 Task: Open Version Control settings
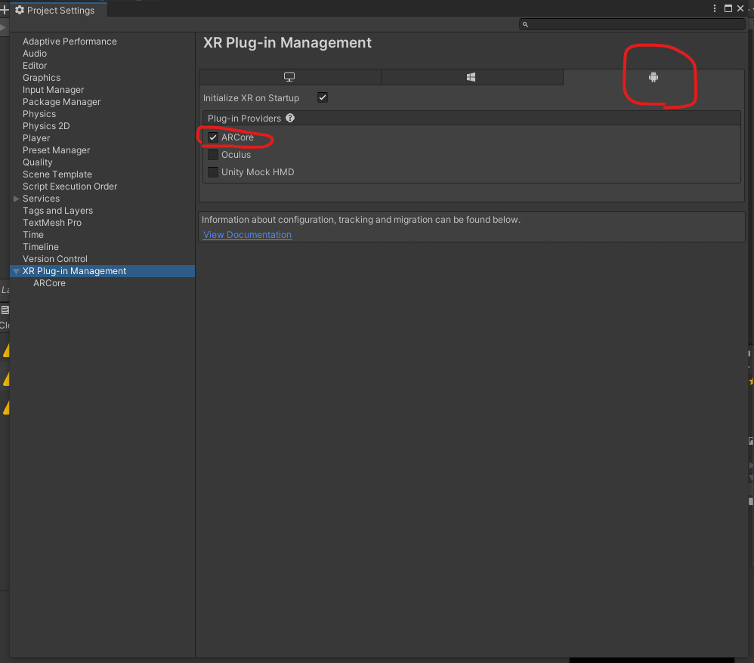tap(55, 259)
